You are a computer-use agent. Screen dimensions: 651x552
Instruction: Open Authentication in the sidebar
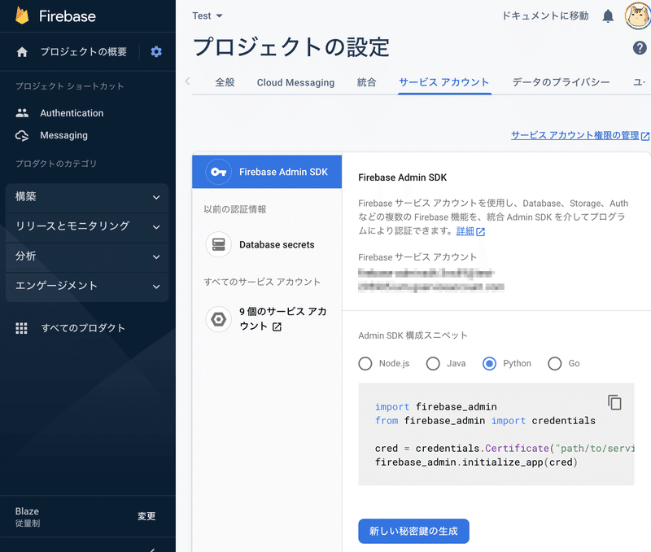click(72, 113)
